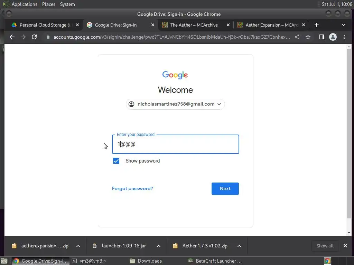Screen dimensions: 354x265
Task: Select the Google Drive: Sign-in tab
Action: click(x=115, y=25)
